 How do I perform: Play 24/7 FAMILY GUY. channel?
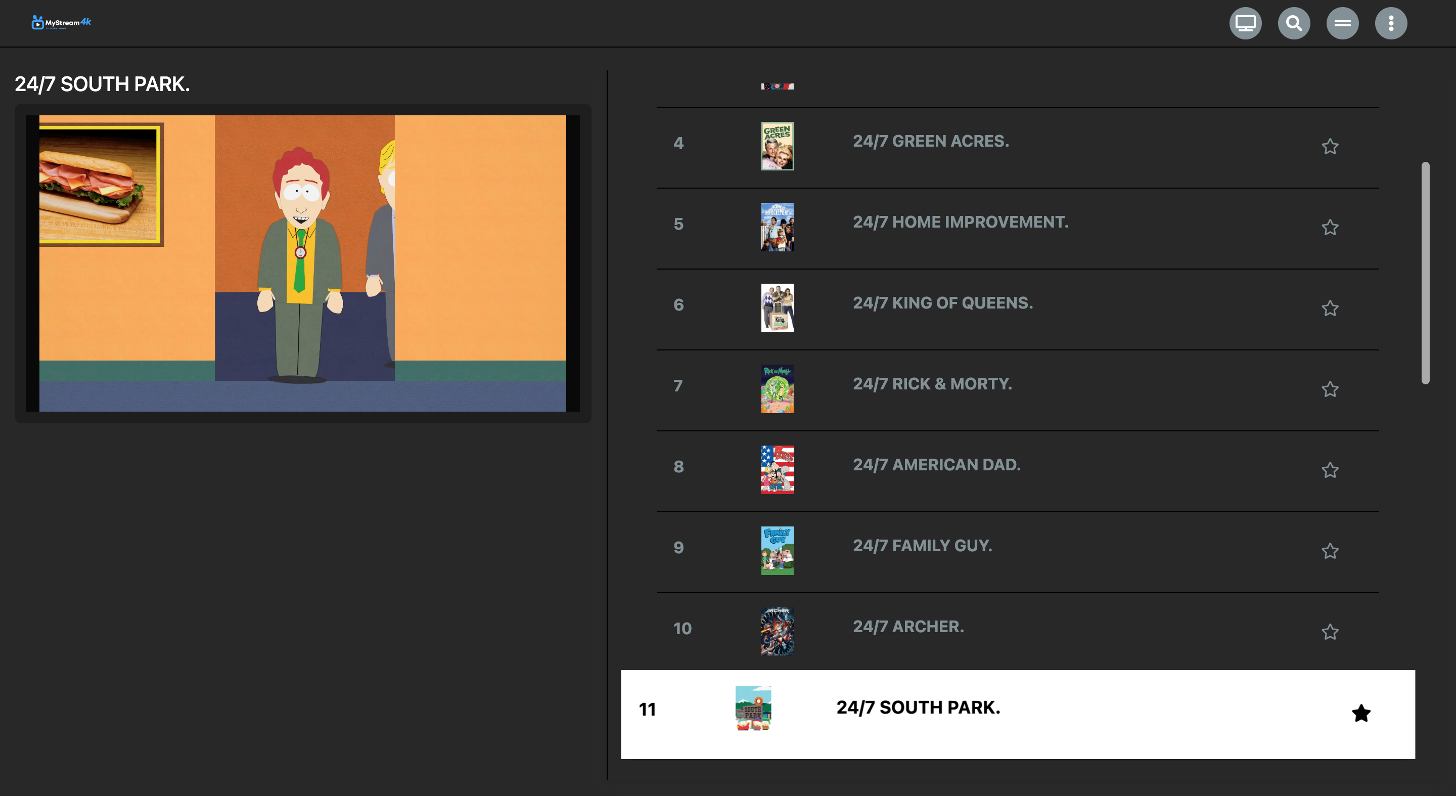923,545
